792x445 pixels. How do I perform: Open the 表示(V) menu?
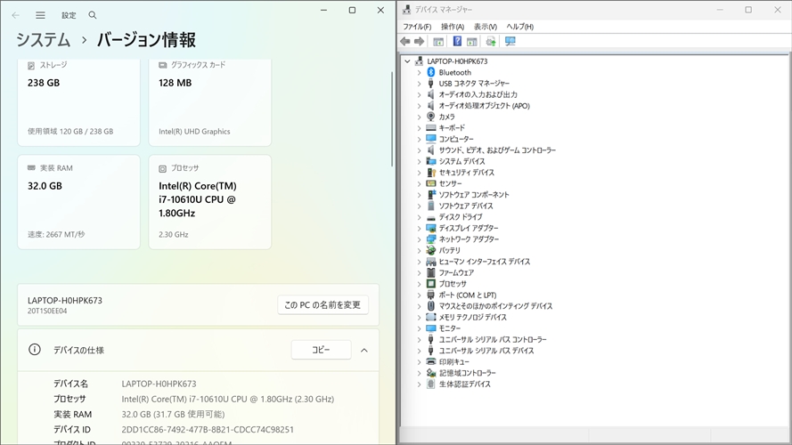click(x=486, y=27)
